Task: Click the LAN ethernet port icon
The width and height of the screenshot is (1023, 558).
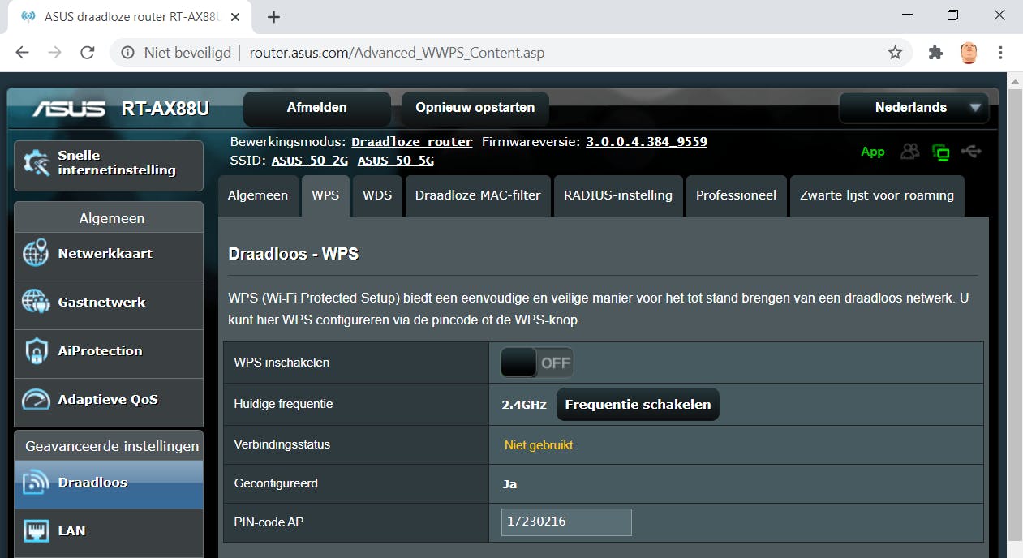Action: 36,531
